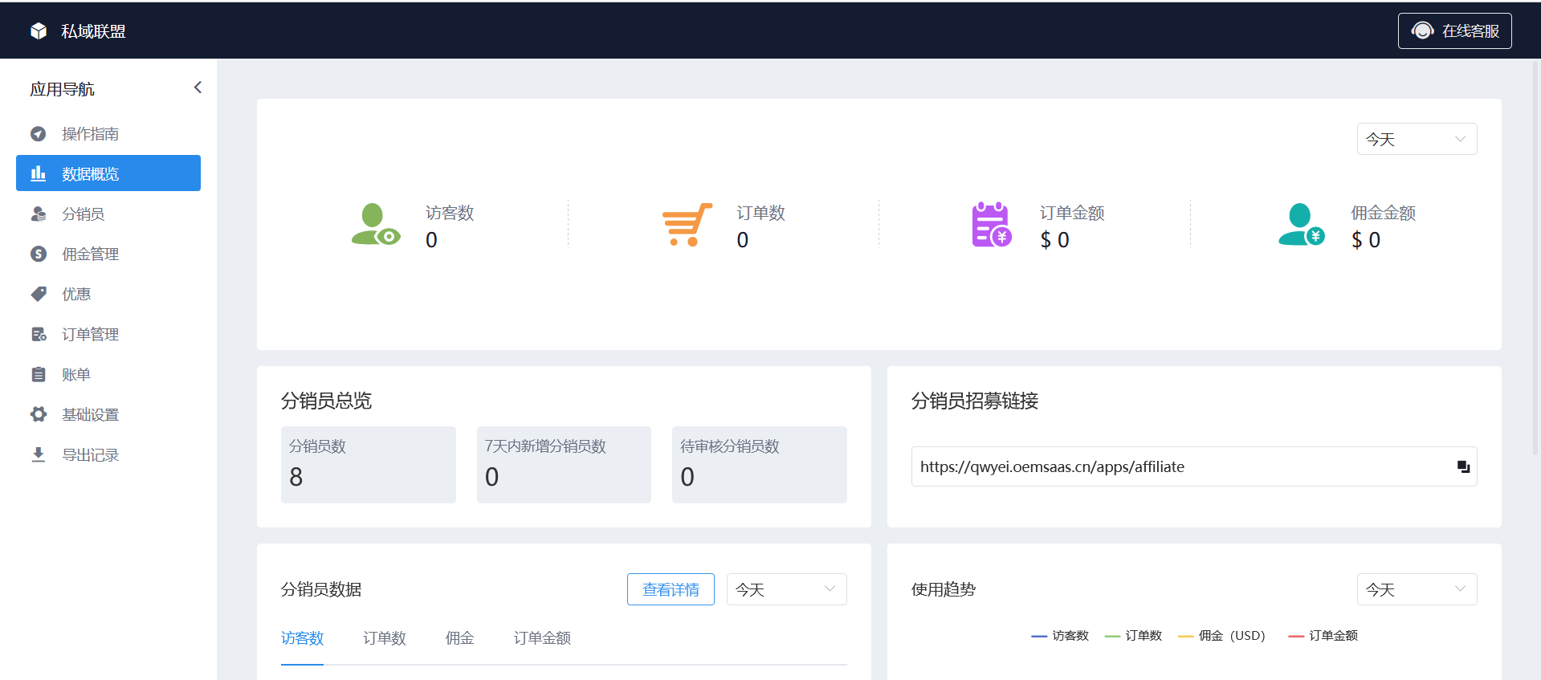Open 分销员 menu item
This screenshot has height=680, width=1541.
(x=108, y=214)
